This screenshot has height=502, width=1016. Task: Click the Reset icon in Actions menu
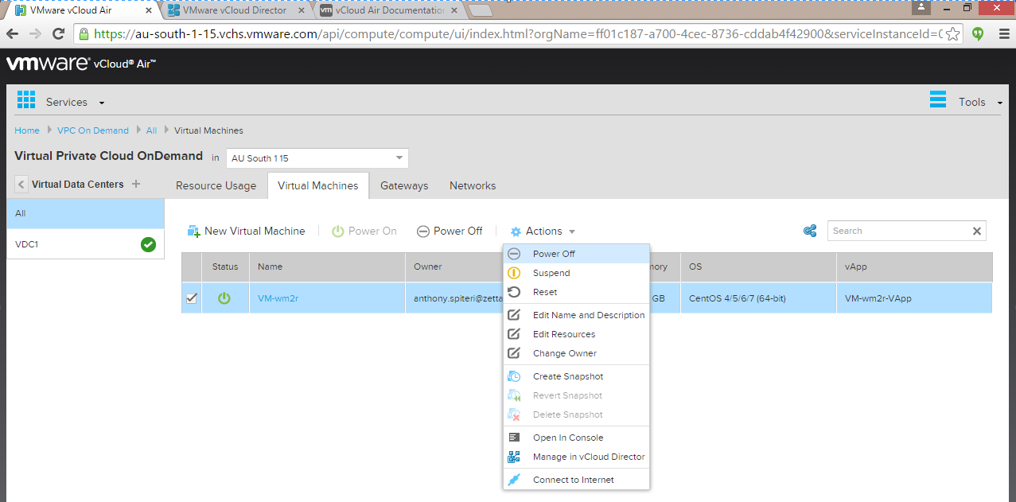(x=514, y=292)
